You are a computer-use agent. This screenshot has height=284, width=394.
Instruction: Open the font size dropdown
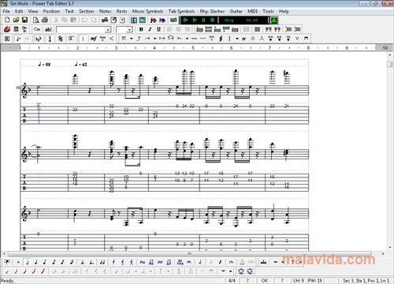click(x=129, y=30)
